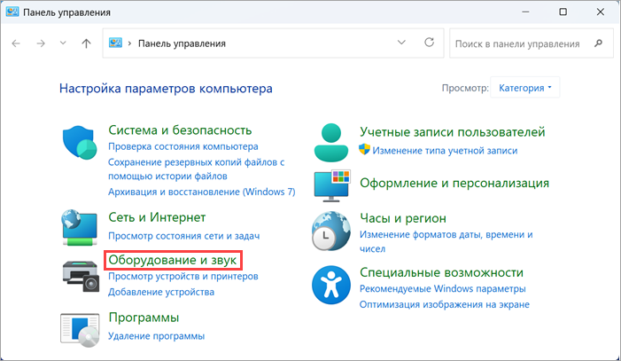
Task: Click Удаление программы link
Action: [x=157, y=336]
